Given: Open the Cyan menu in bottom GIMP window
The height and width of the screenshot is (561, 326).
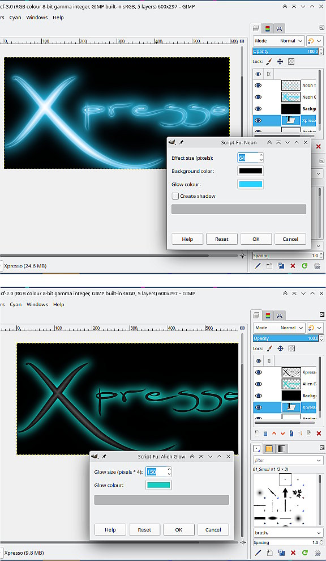Looking at the screenshot, I should (x=15, y=304).
